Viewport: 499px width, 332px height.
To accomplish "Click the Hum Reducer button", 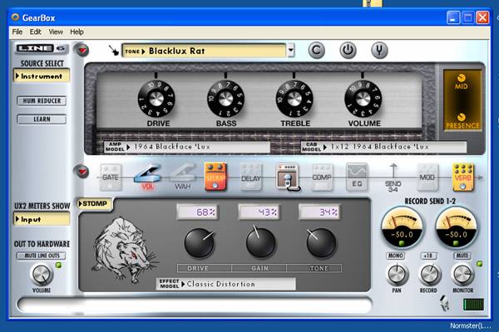I will pos(42,100).
